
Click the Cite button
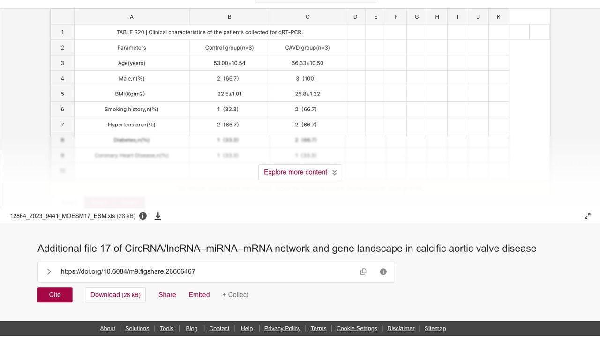click(x=55, y=295)
